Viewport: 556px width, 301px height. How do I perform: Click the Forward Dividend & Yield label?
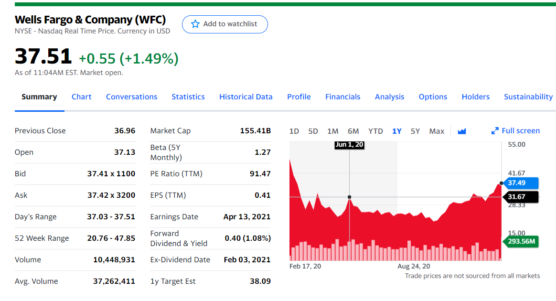point(179,238)
